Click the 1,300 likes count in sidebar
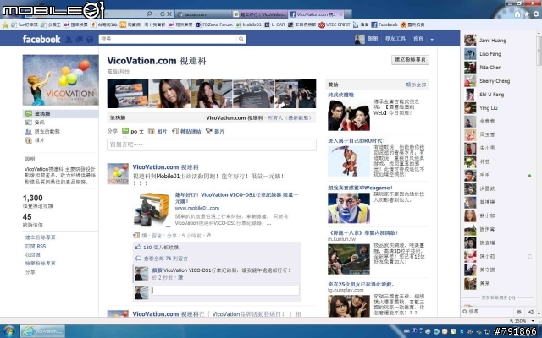542x338 pixels. (33, 198)
